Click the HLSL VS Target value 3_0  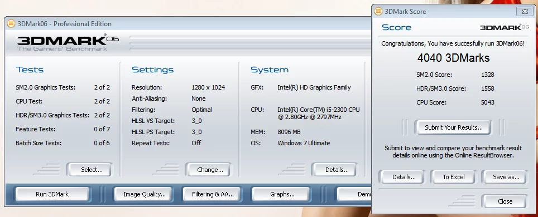[x=196, y=121]
